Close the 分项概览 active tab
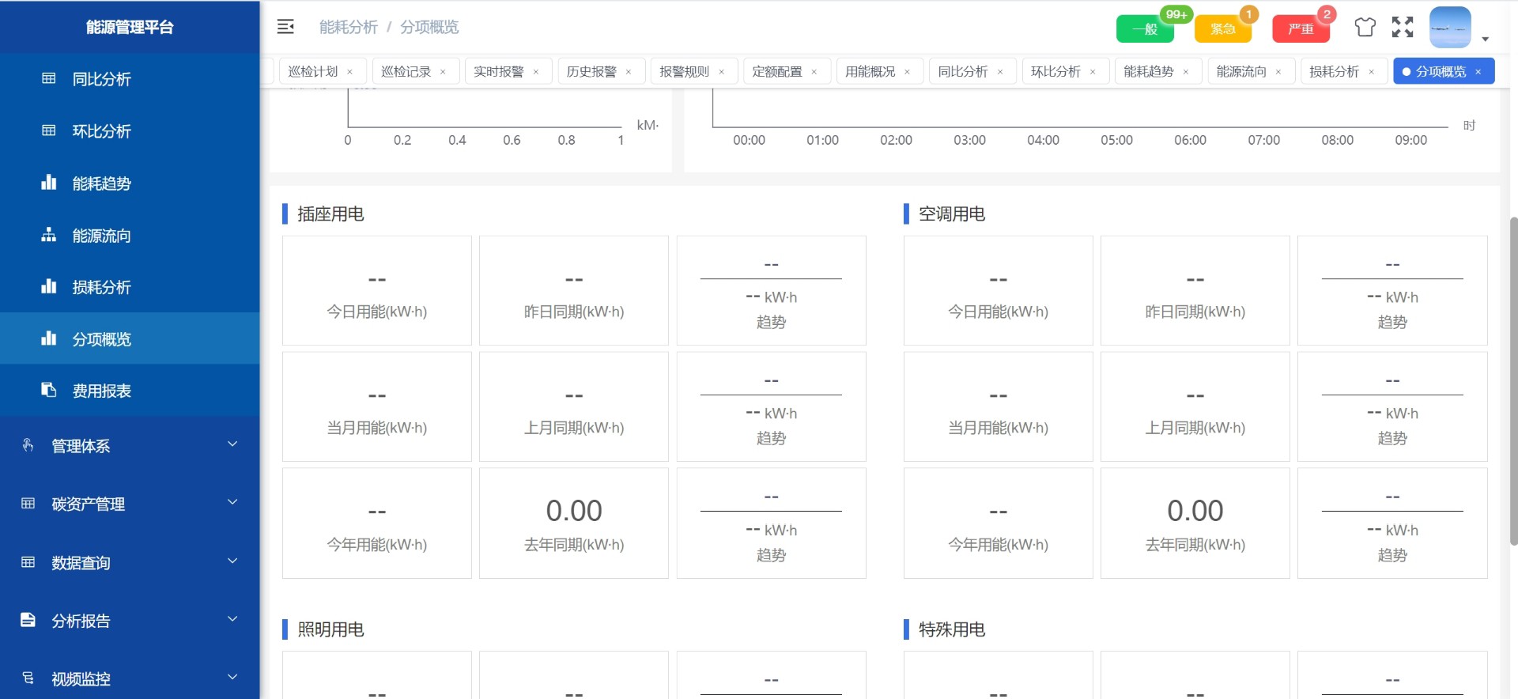Screen dimensions: 1518x699 point(1478,72)
